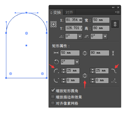Toggle rectangle width-height constrain link icon
126x115 pixels.
coord(85,53)
